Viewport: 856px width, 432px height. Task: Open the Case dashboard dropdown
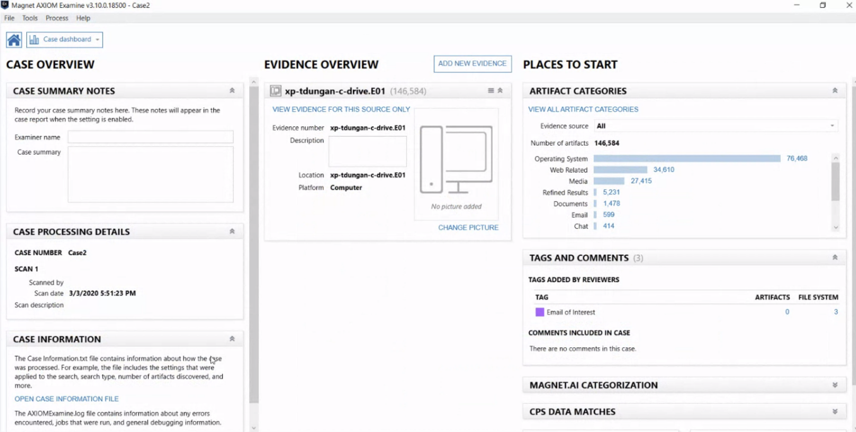[65, 40]
